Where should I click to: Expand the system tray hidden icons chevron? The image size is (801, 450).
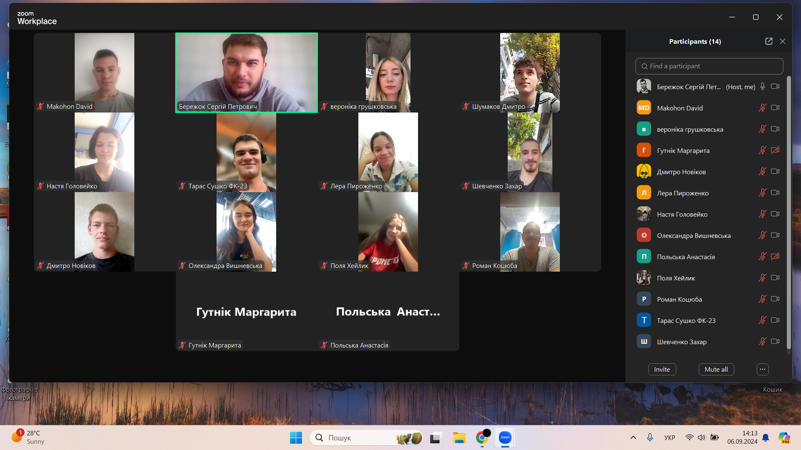[633, 437]
